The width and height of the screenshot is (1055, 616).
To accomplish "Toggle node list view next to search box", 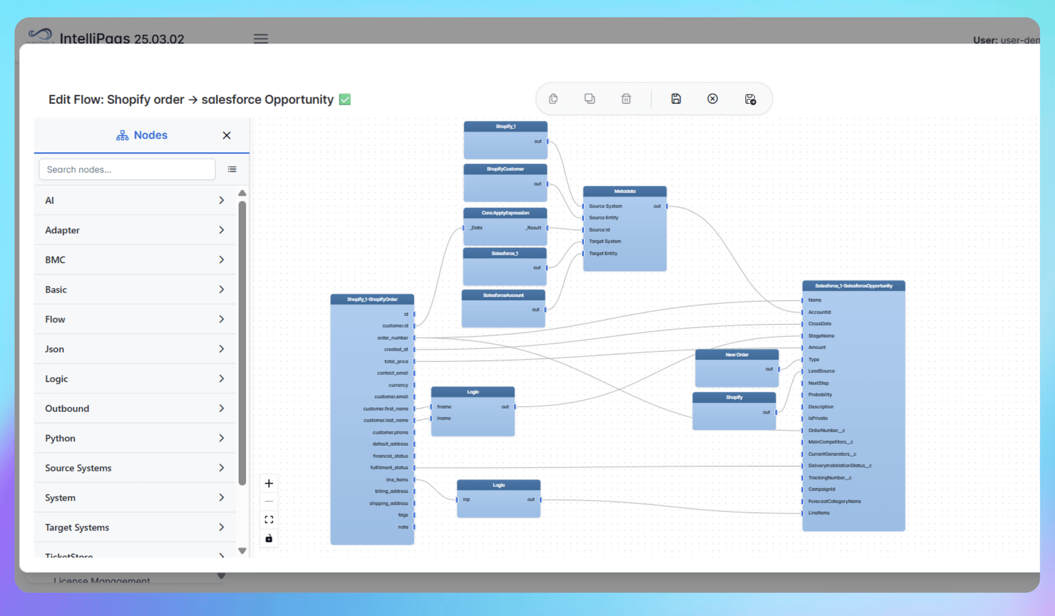I will (232, 169).
